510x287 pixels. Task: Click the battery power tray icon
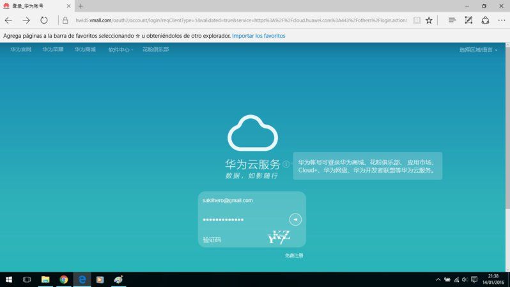[447, 279]
